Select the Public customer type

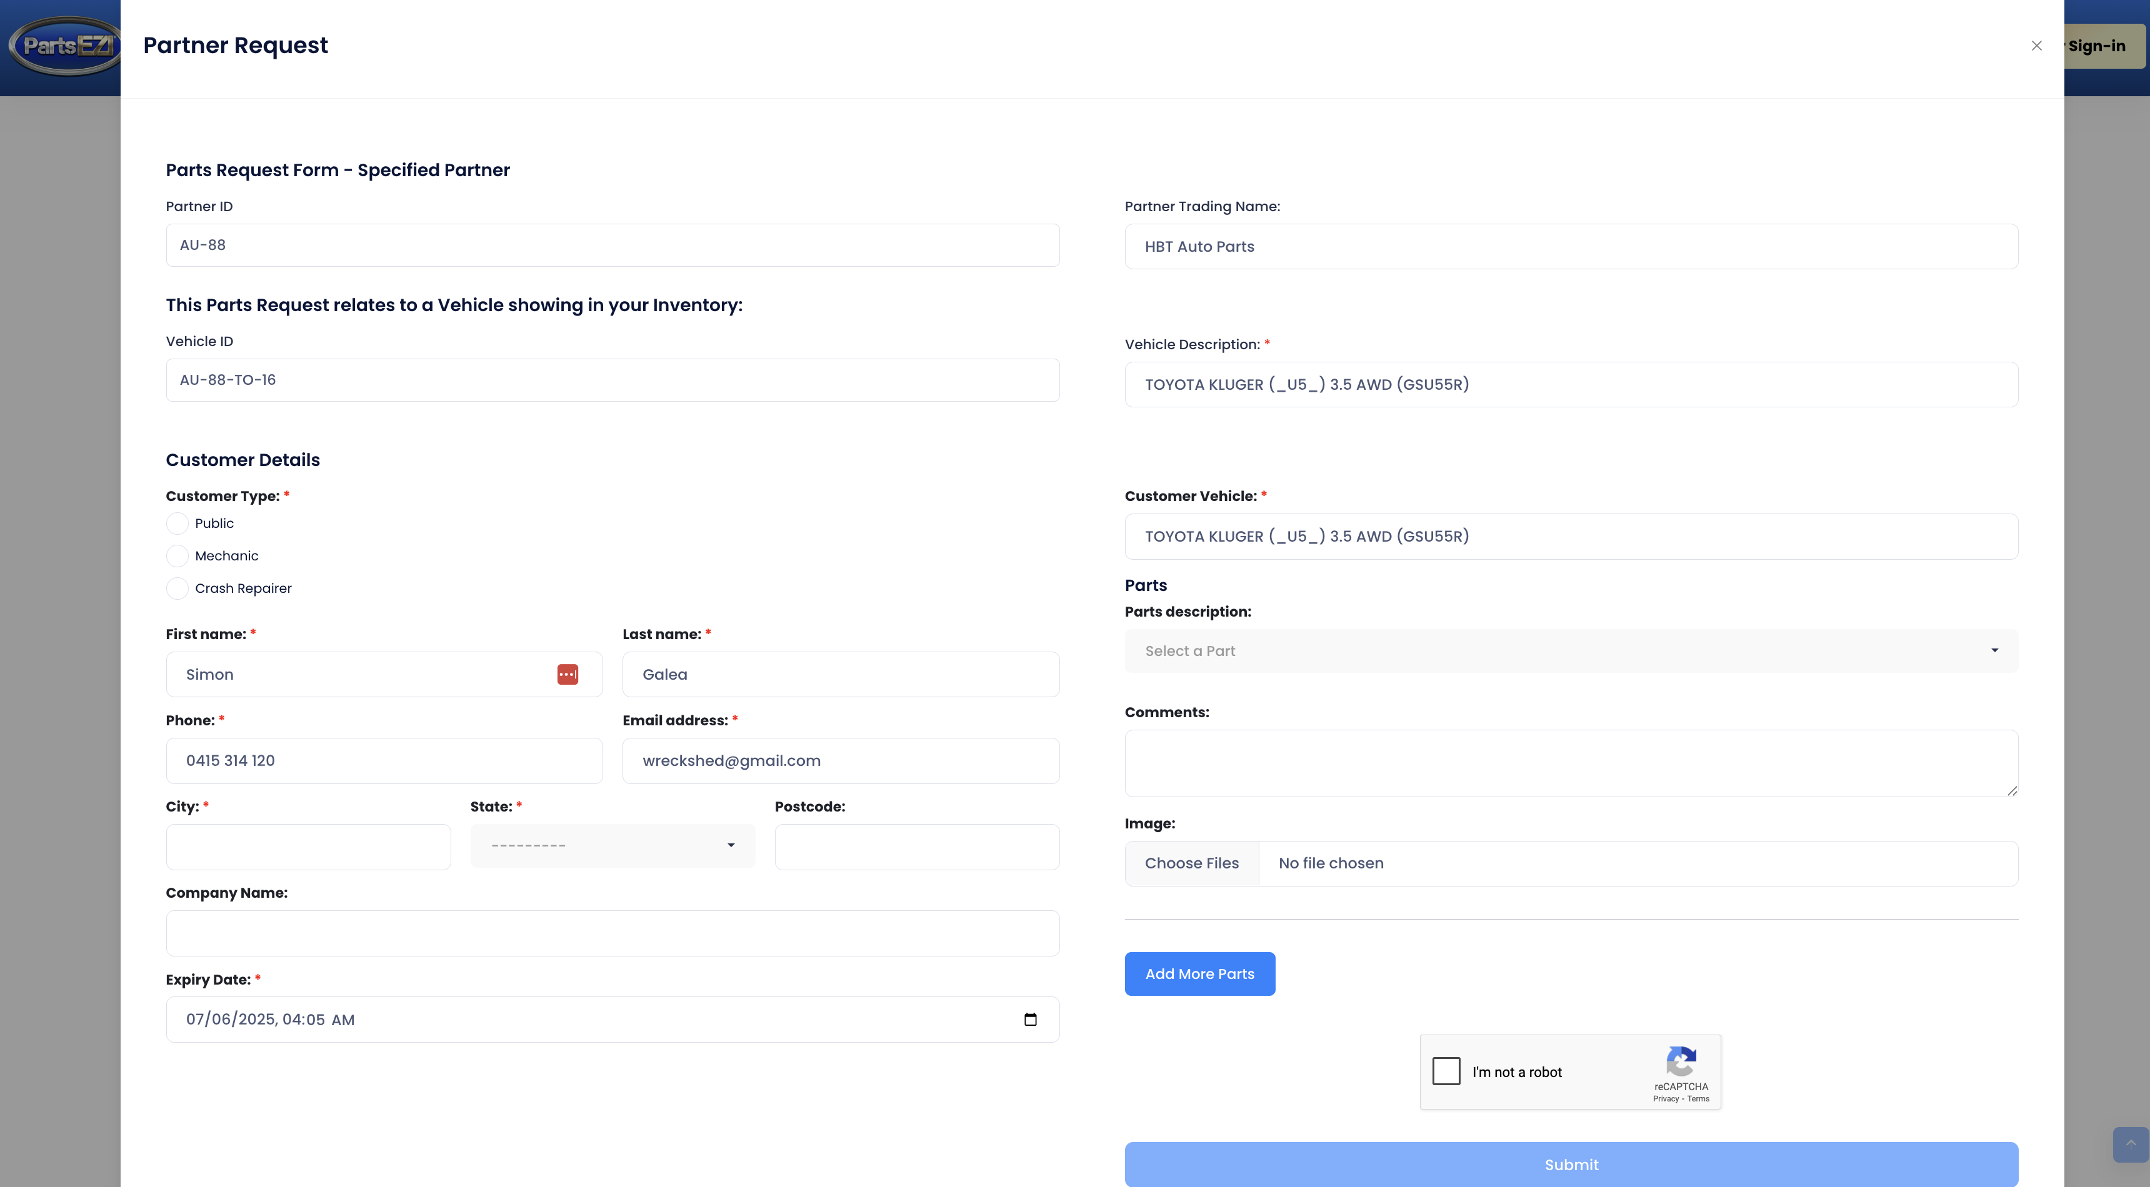point(177,523)
